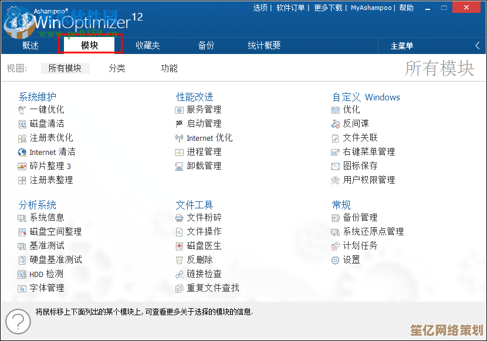Click the MyAshampoo link

372,8
